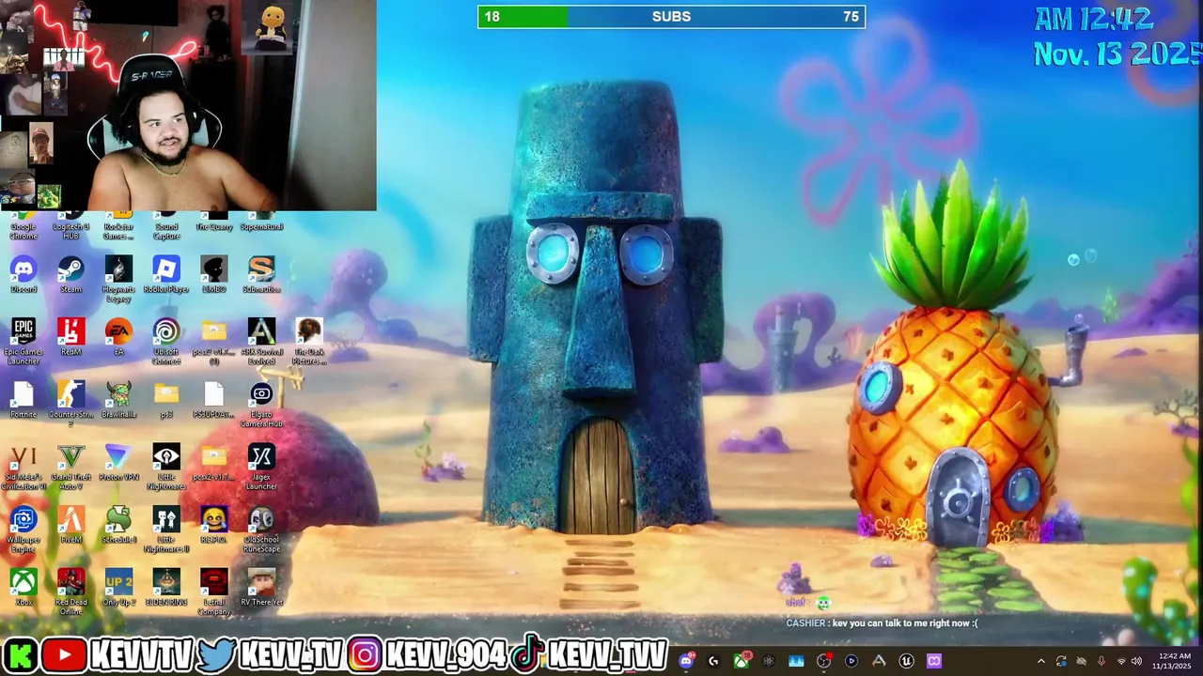Select the FiveM desktop icon

pos(70,525)
